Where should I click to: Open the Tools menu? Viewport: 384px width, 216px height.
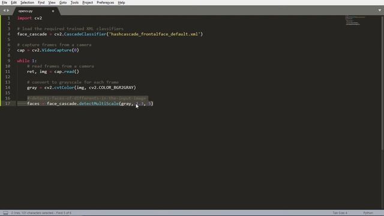click(x=74, y=2)
